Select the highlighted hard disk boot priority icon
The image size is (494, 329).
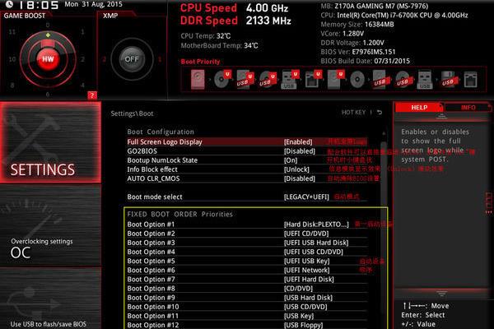198,79
